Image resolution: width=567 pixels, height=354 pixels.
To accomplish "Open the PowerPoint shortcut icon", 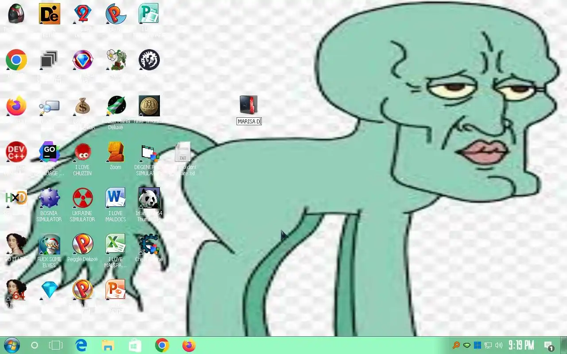I will point(116,290).
